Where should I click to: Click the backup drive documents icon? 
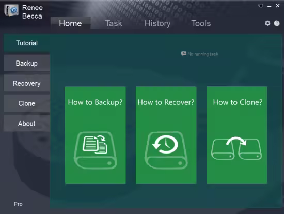tap(96, 150)
